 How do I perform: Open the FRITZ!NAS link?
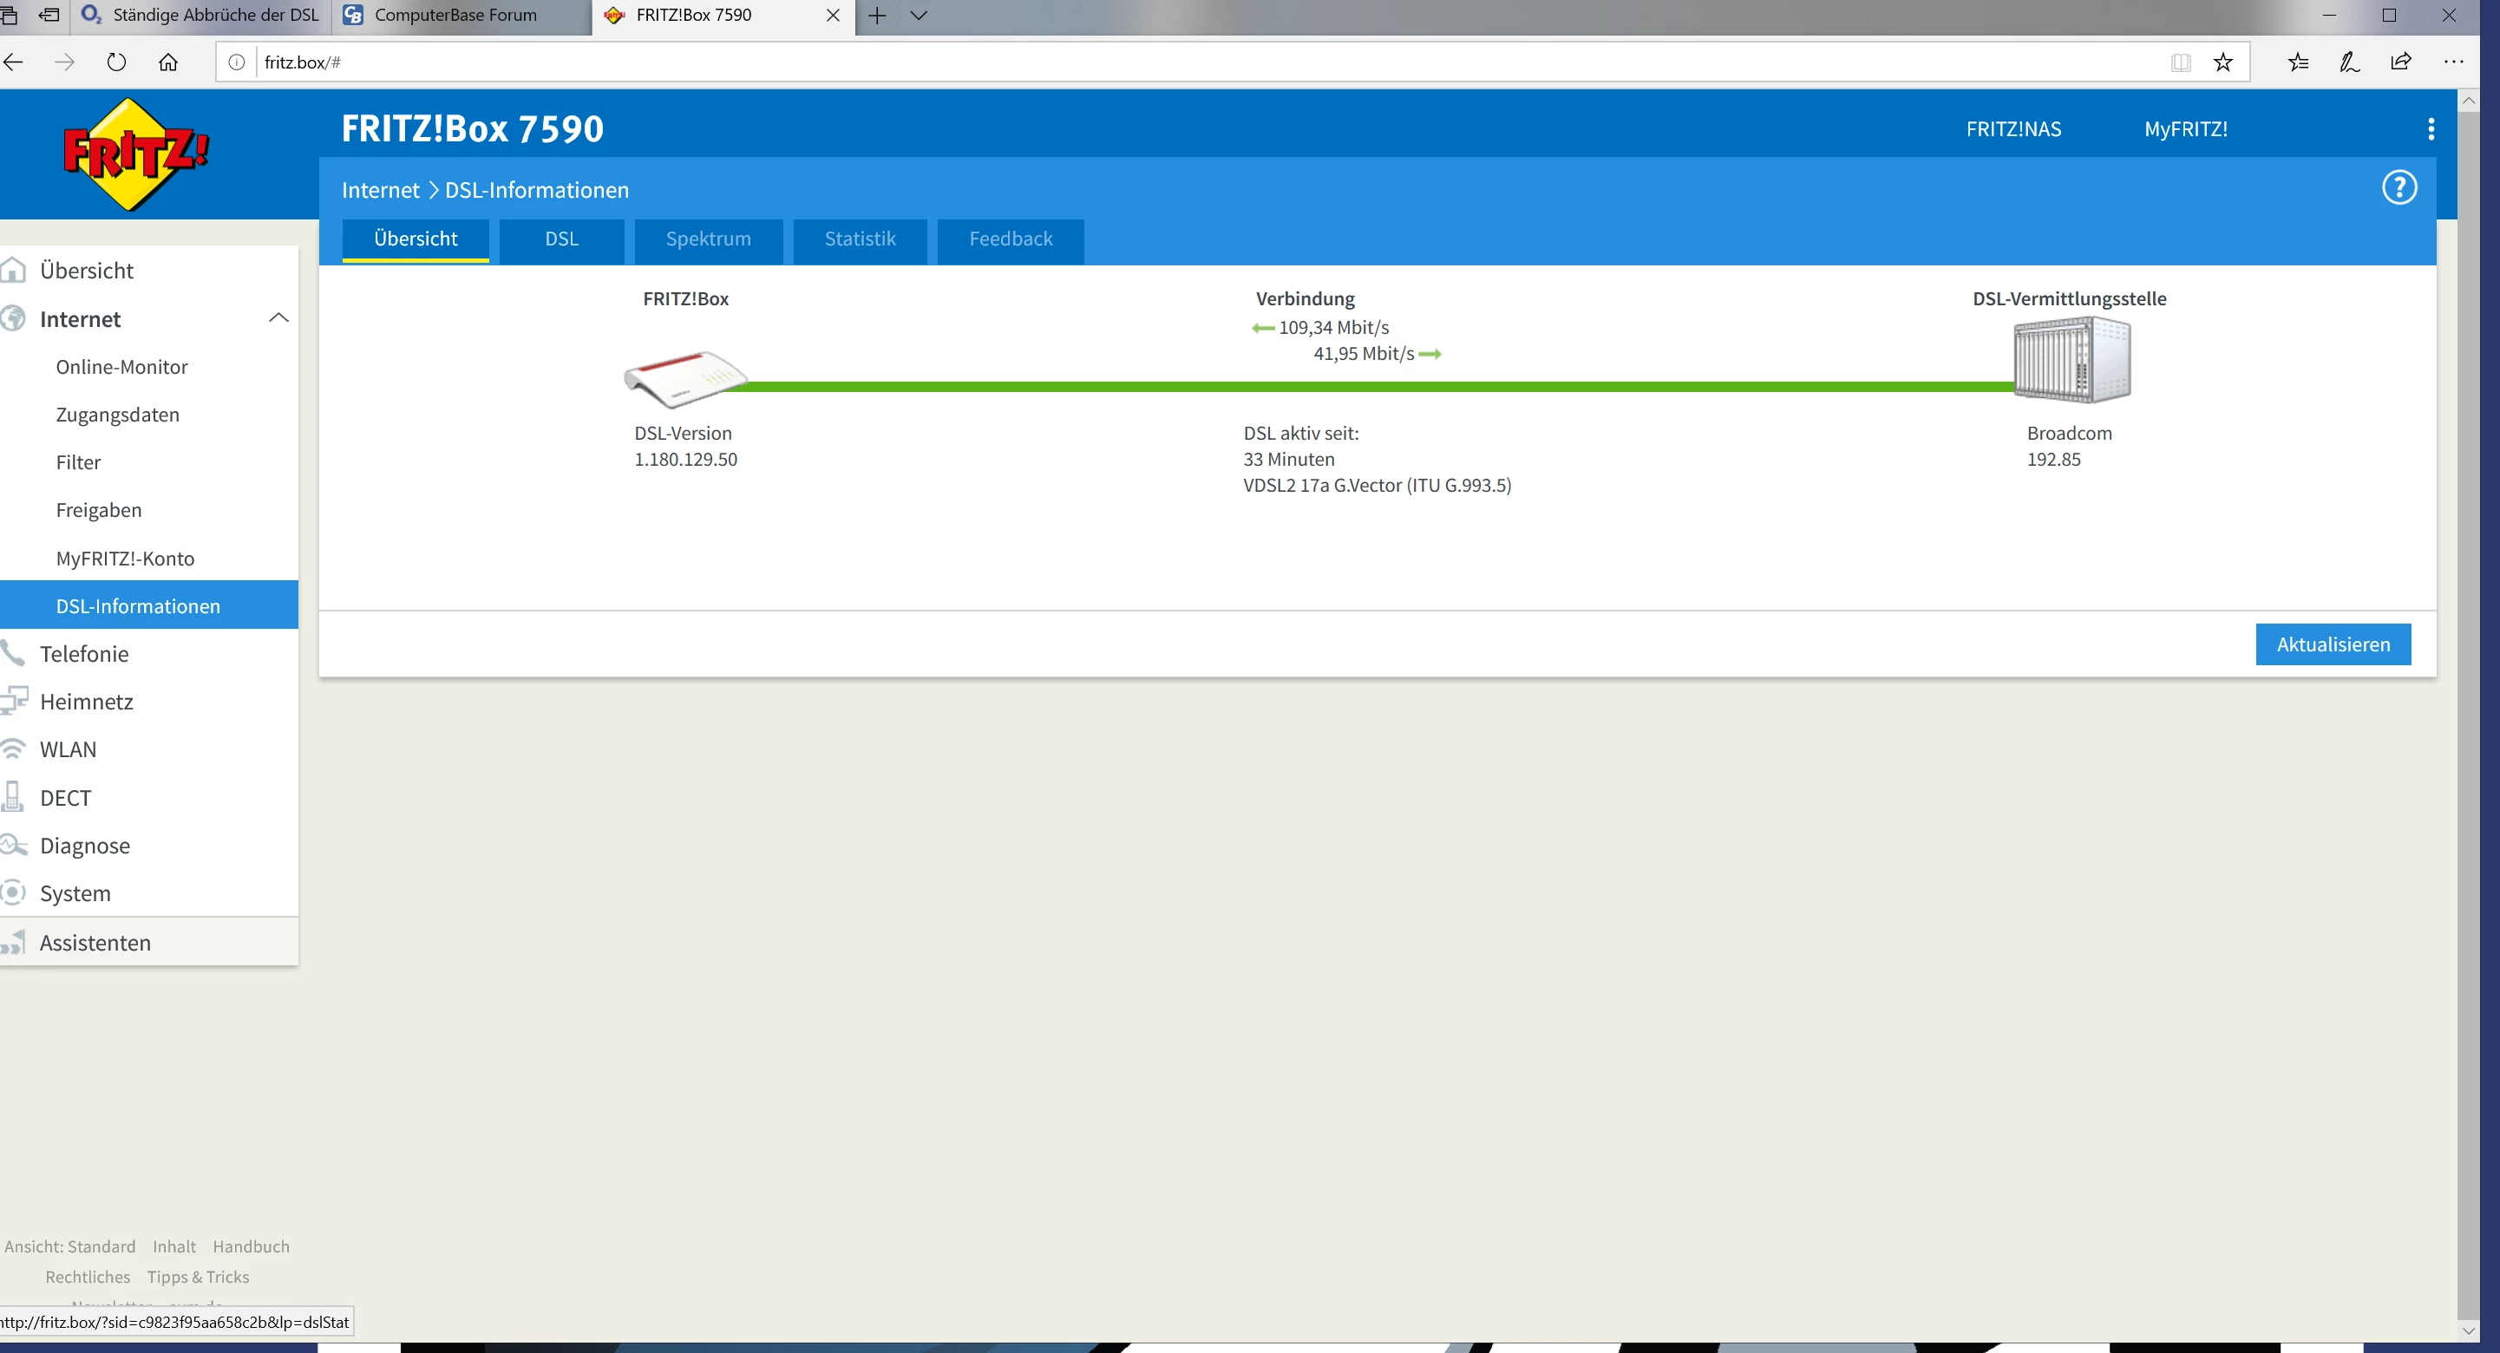pos(2012,129)
